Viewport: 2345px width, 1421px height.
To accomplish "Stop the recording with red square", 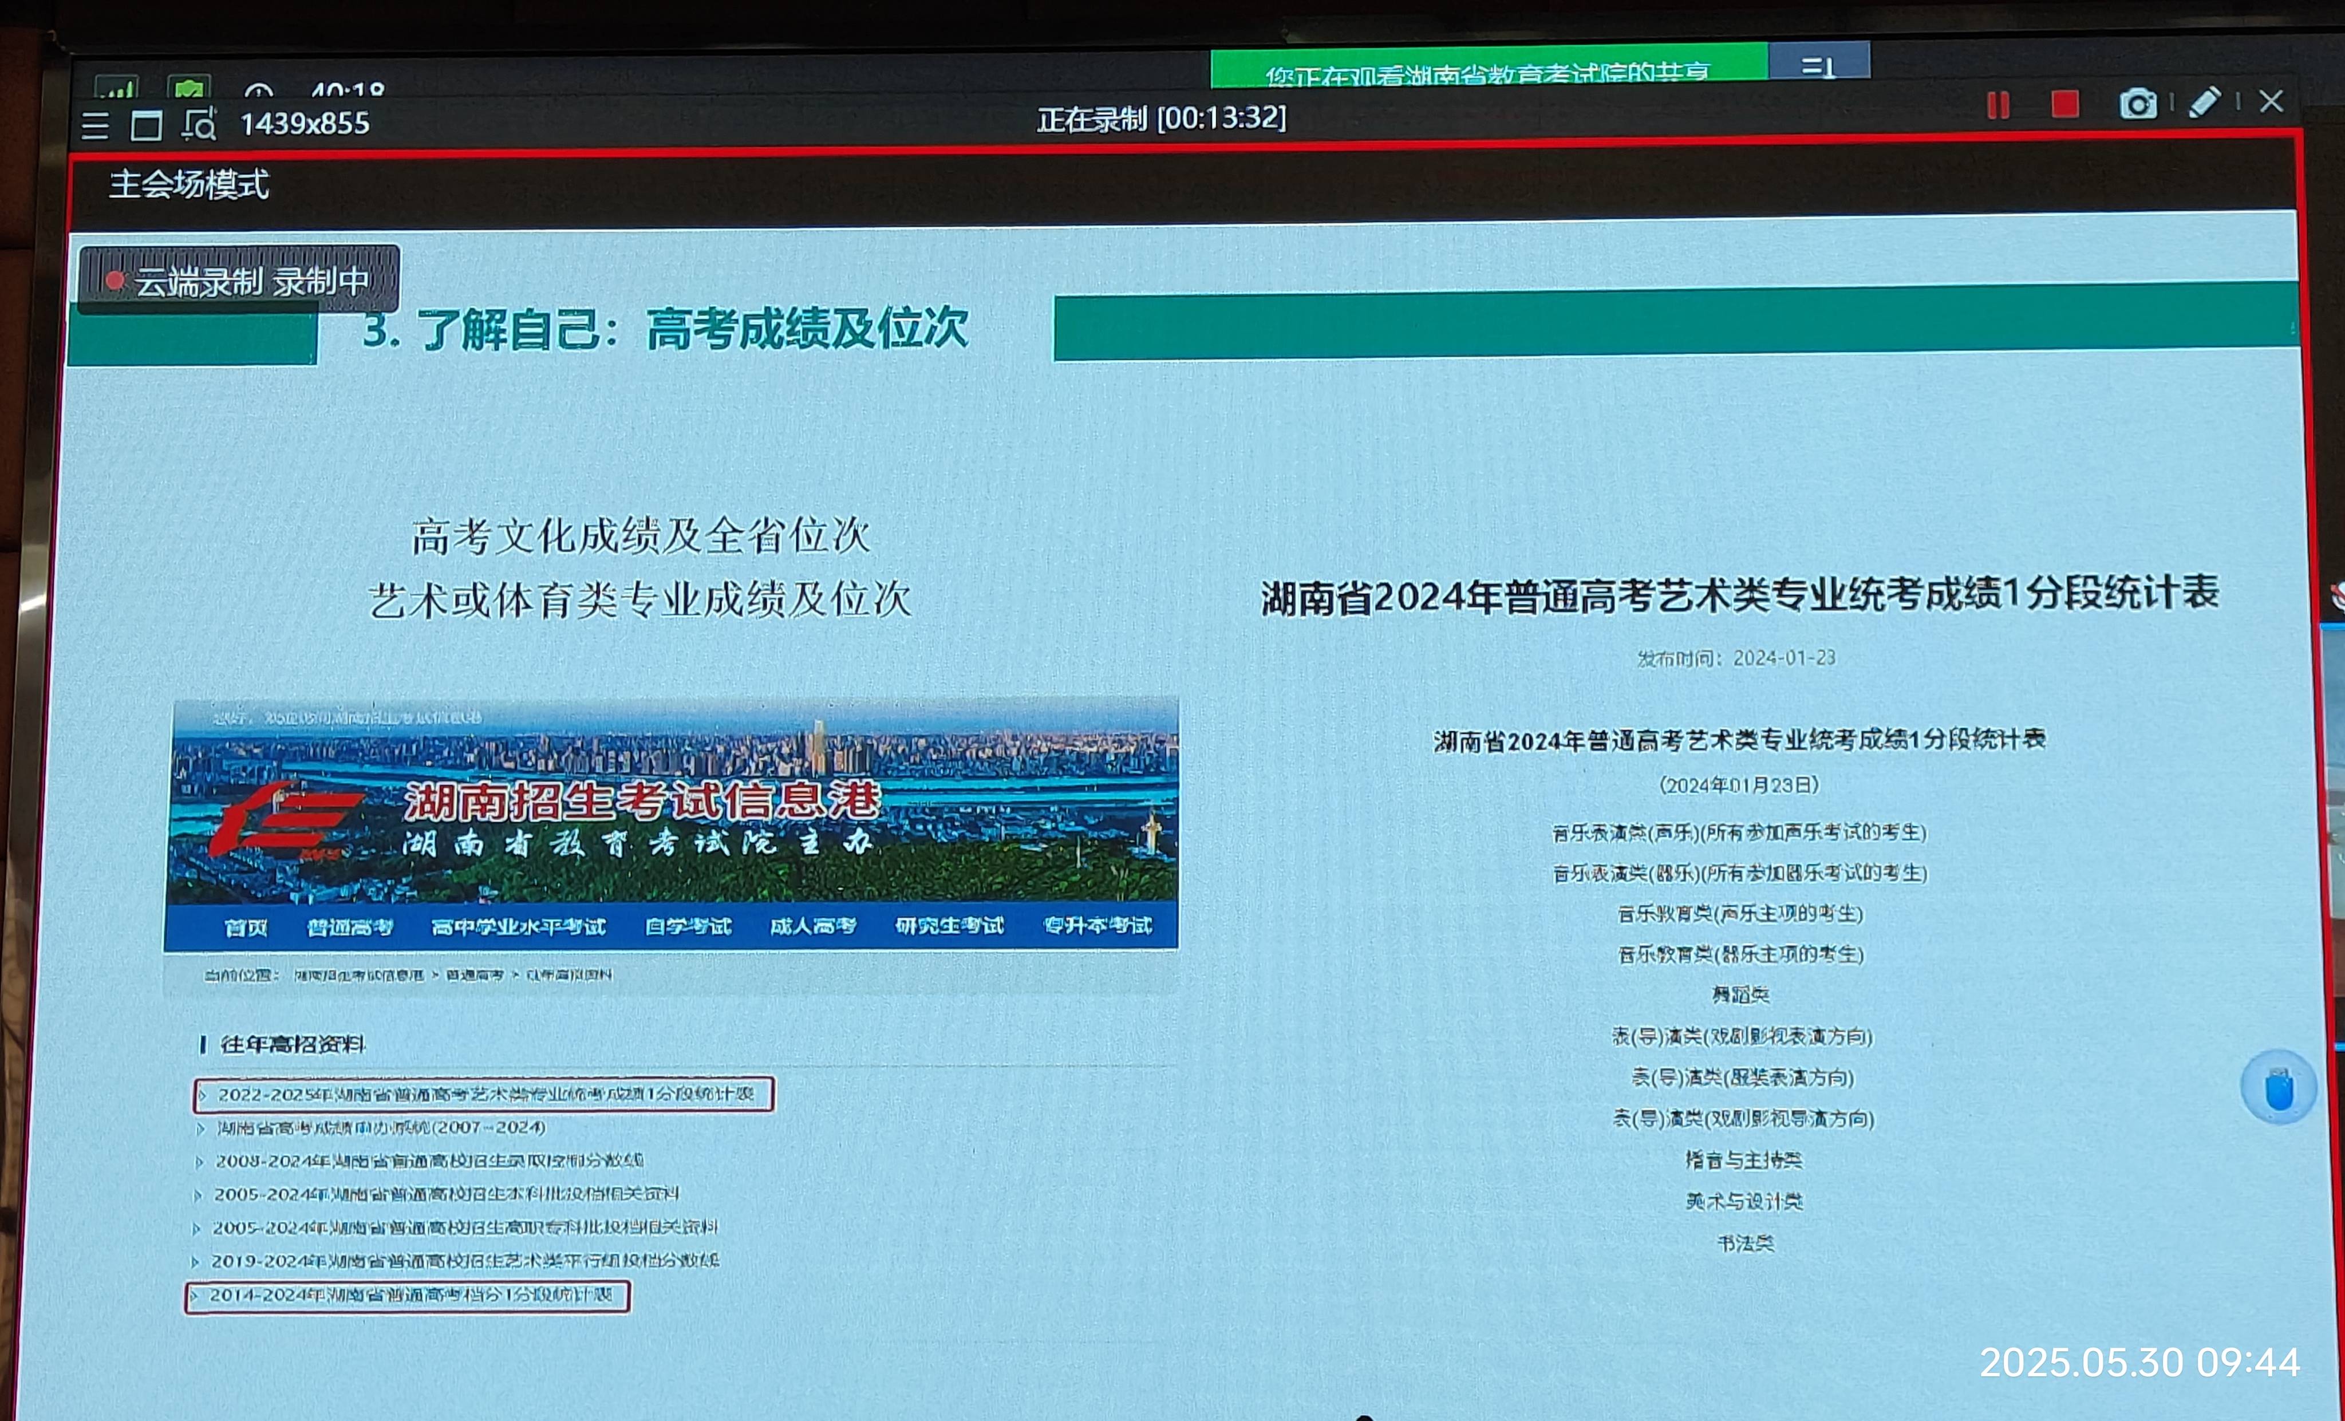I will point(2064,104).
